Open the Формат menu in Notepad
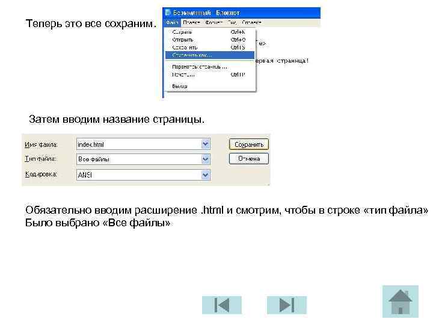 click(213, 22)
